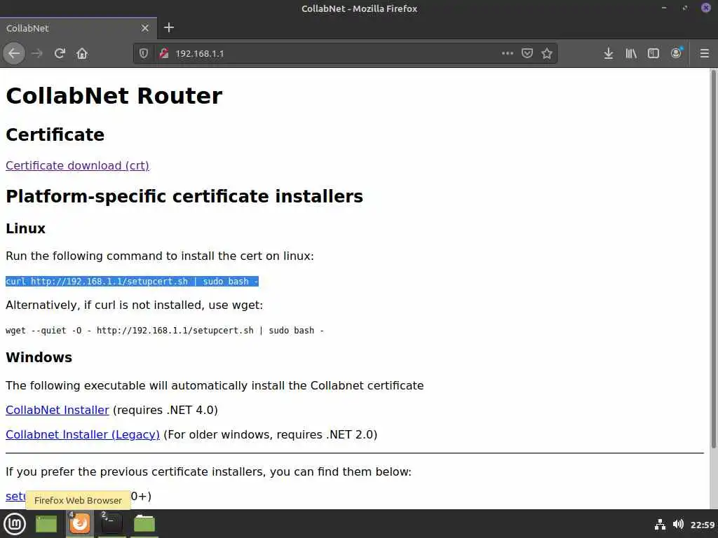This screenshot has height=538, width=718.
Task: Open tracking protection shield icon
Action: [144, 53]
